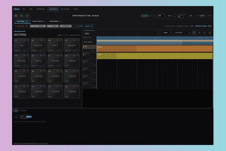
Task: Click the grid layout icon beside the loop icon
Action: (x=199, y=33)
